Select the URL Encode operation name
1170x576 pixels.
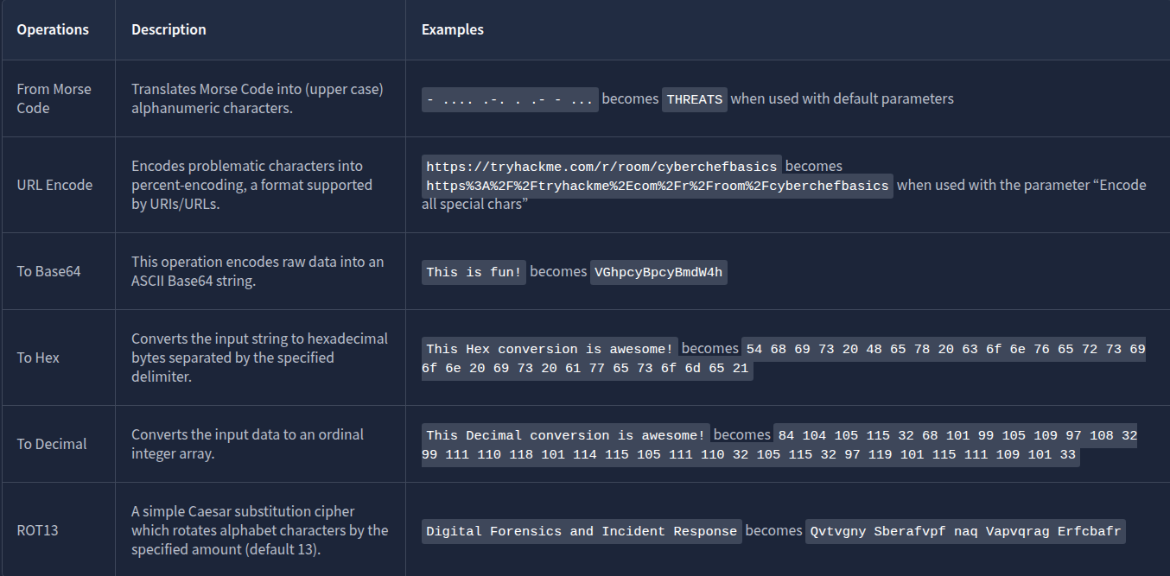click(54, 185)
